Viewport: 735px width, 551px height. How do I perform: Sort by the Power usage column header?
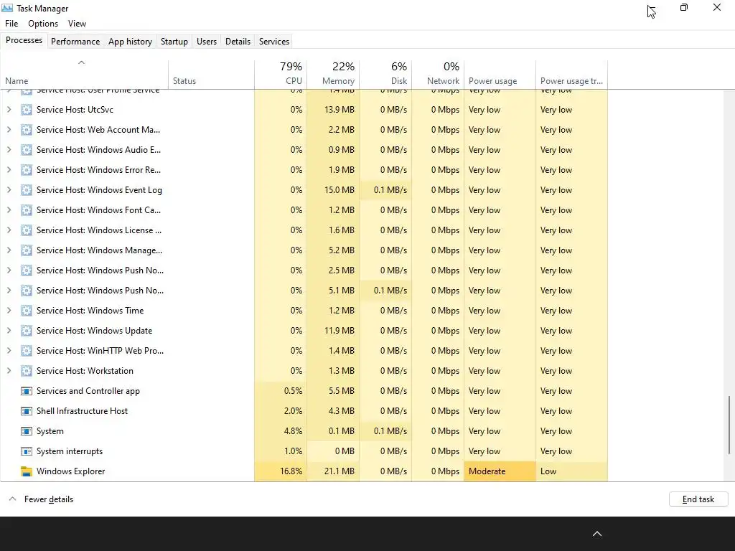tap(500, 75)
